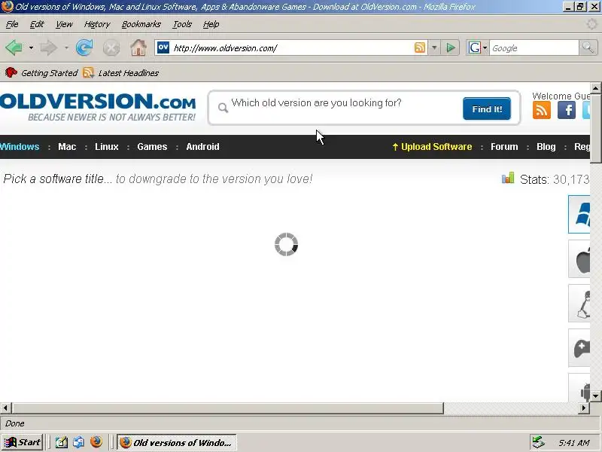Select the Mac navigation tab
Screen dimensions: 602x452
tap(67, 146)
